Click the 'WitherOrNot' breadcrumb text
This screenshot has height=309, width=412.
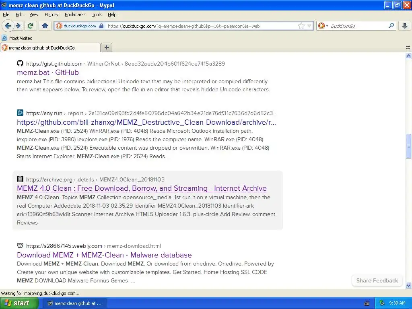103,64
